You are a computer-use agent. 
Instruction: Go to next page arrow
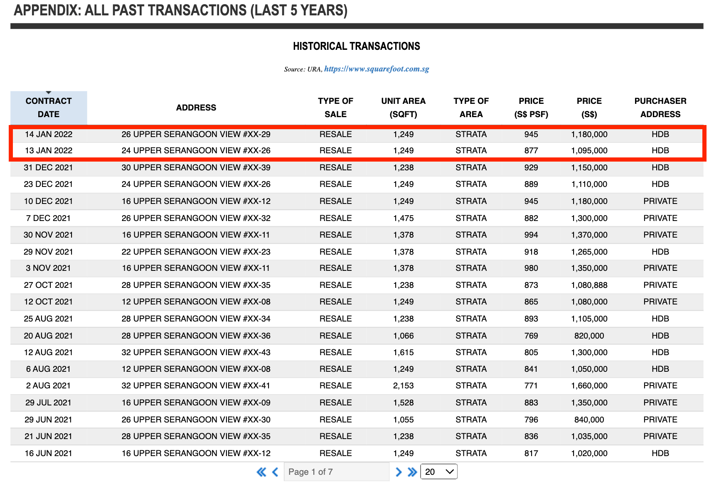point(399,472)
